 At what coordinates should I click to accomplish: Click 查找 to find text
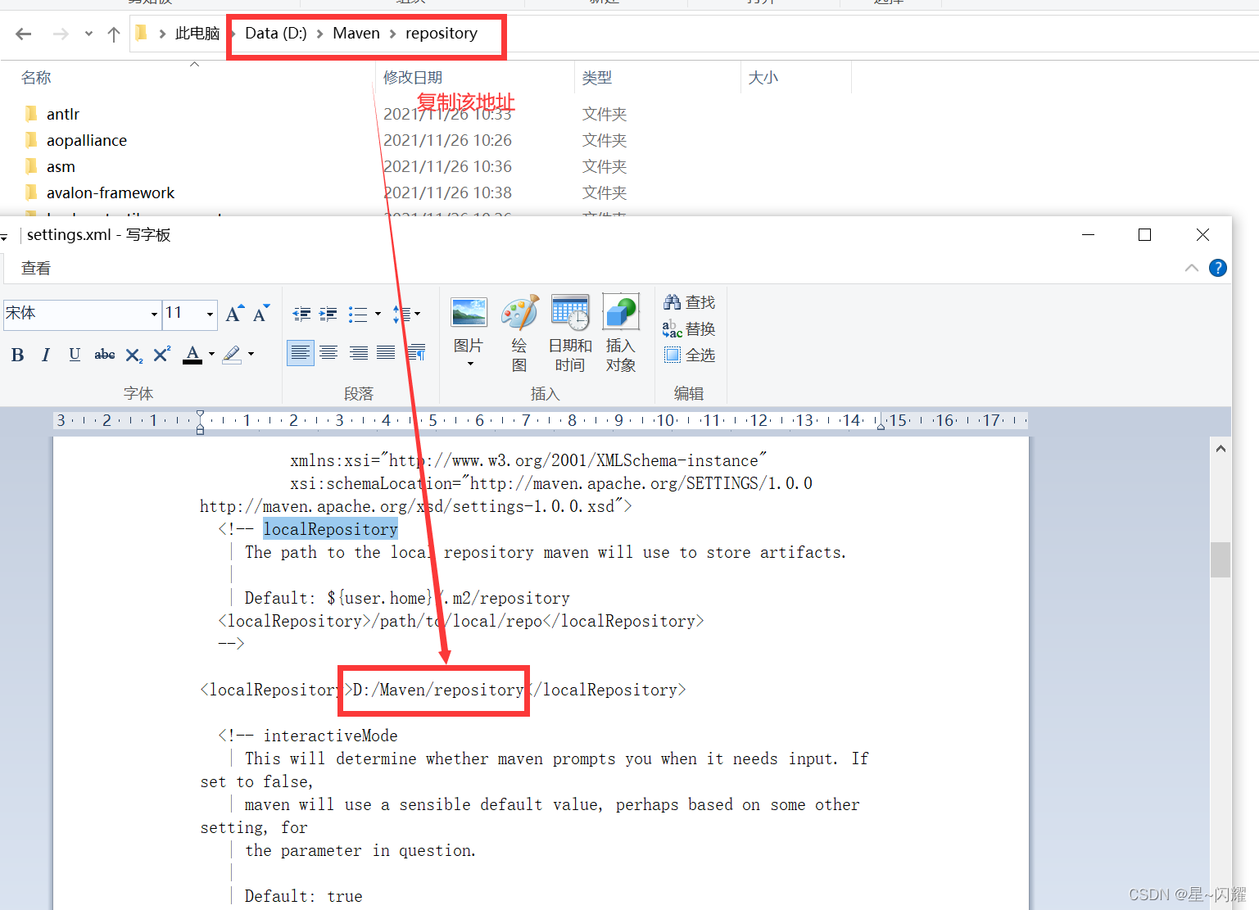pyautogui.click(x=689, y=302)
